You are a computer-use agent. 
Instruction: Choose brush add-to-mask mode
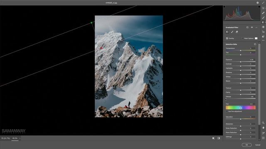click(232, 32)
